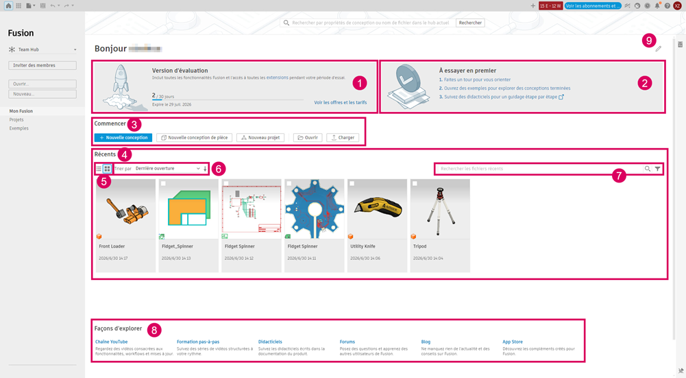Tick the Fidget_Spinner card checkbox
This screenshot has height=378, width=686.
tap(163, 184)
